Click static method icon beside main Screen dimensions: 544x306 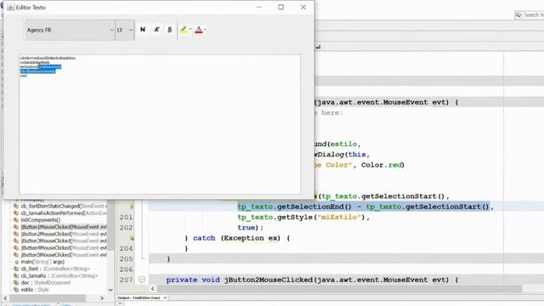[16, 262]
